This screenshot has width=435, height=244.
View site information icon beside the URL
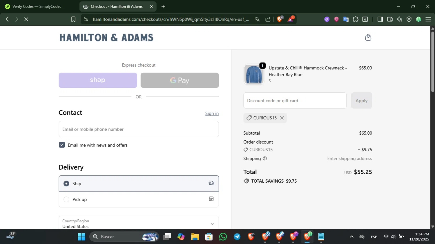pyautogui.click(x=86, y=19)
